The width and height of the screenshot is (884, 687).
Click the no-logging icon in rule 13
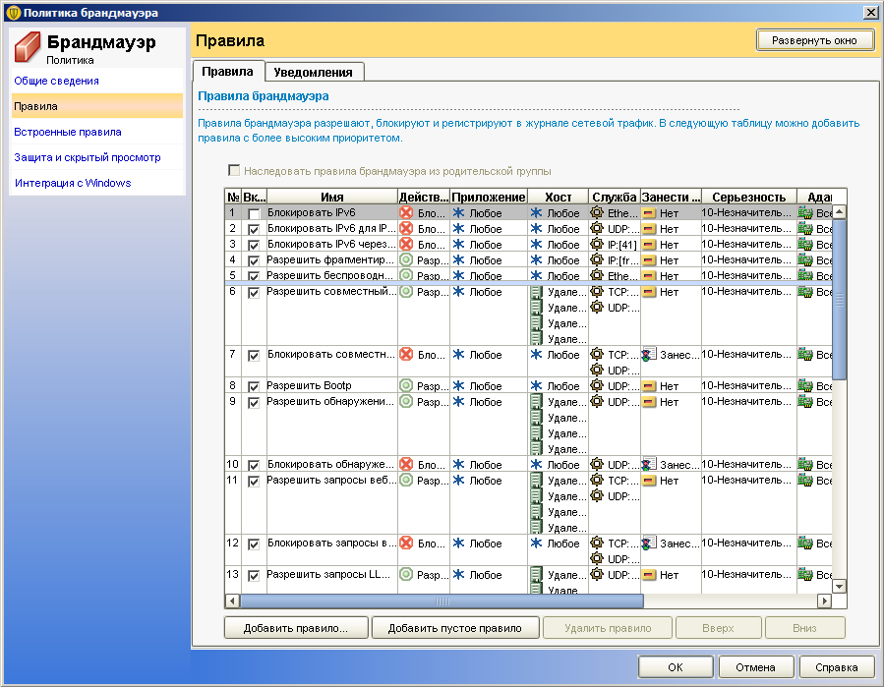pos(649,575)
